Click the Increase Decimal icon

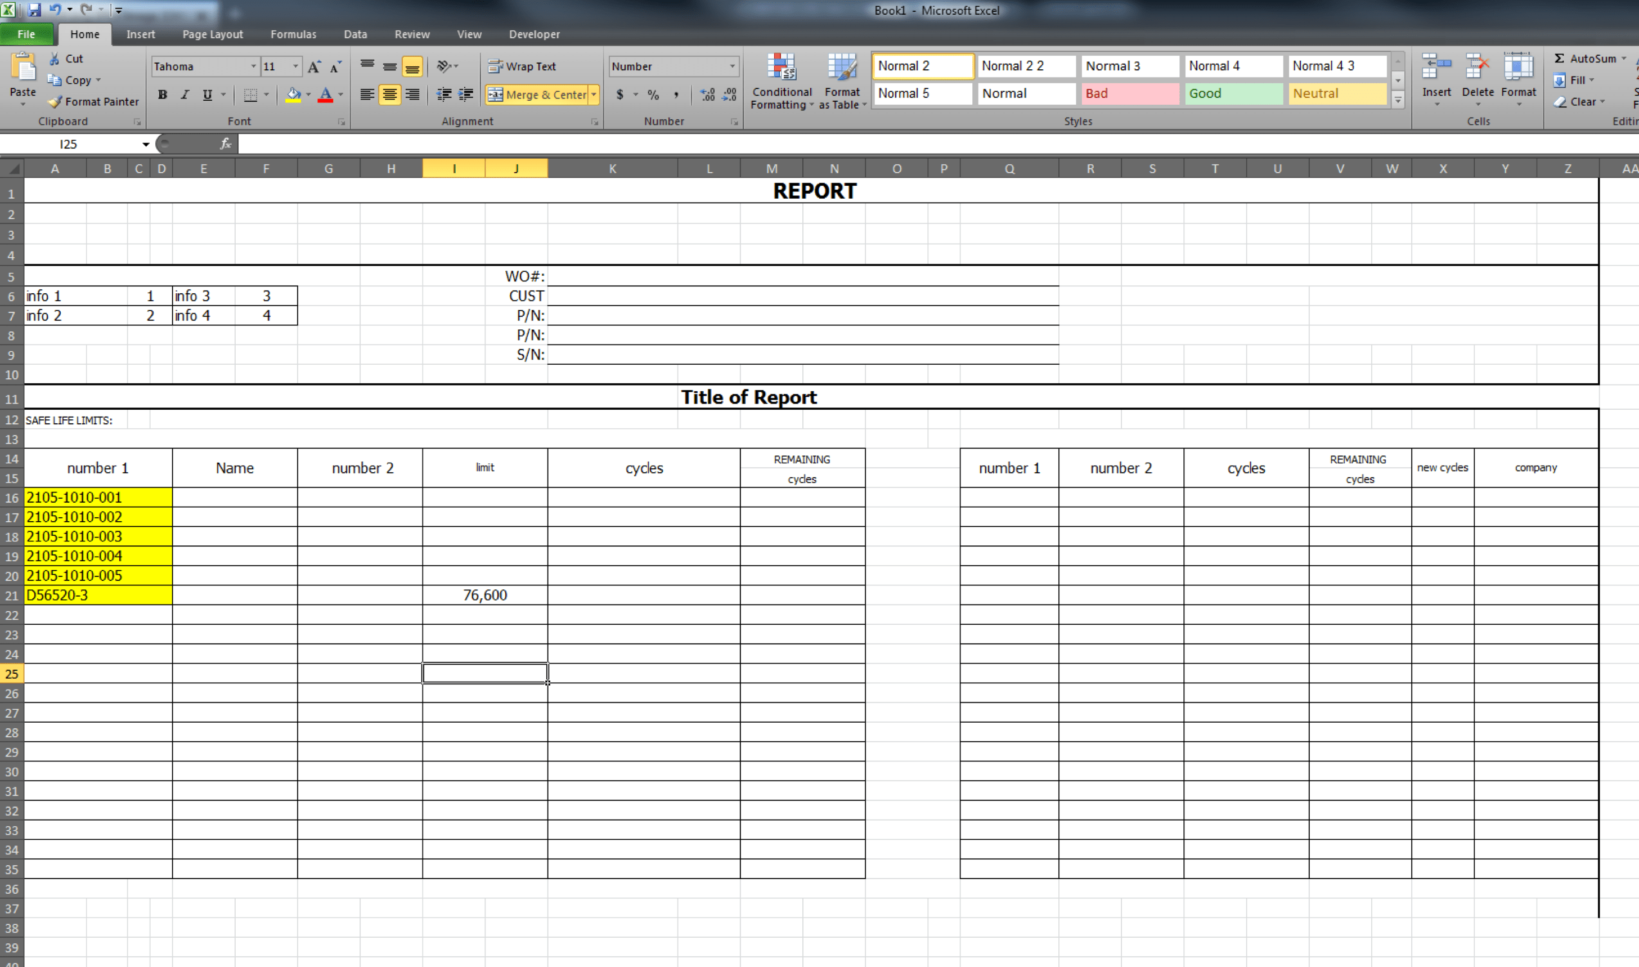pyautogui.click(x=707, y=95)
